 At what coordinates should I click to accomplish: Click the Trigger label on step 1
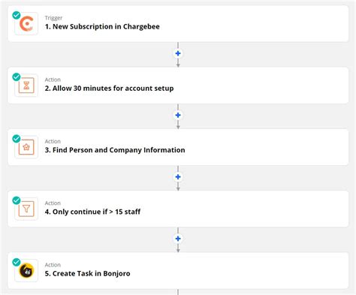(53, 18)
